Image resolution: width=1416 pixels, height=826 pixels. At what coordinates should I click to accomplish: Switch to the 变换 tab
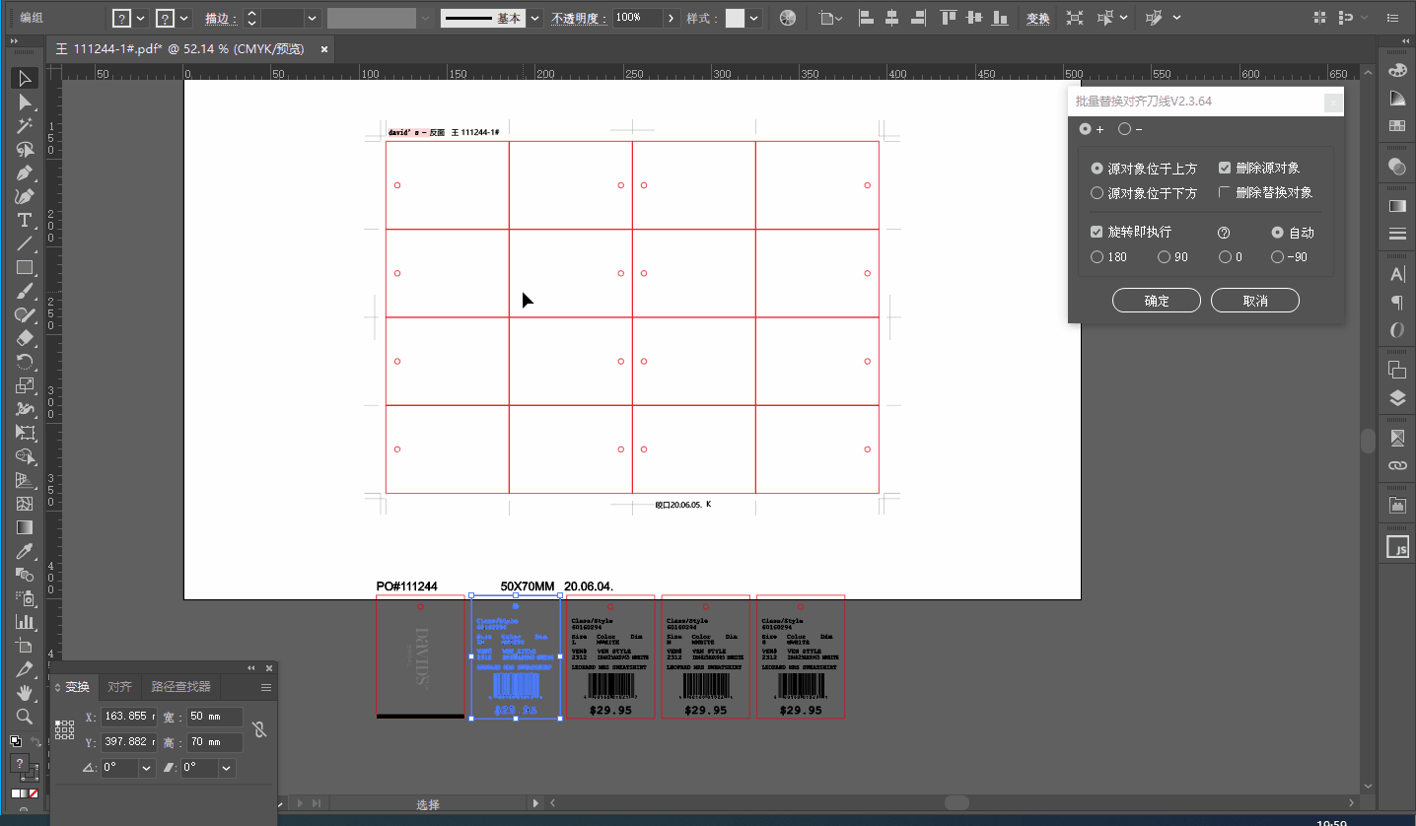point(77,687)
